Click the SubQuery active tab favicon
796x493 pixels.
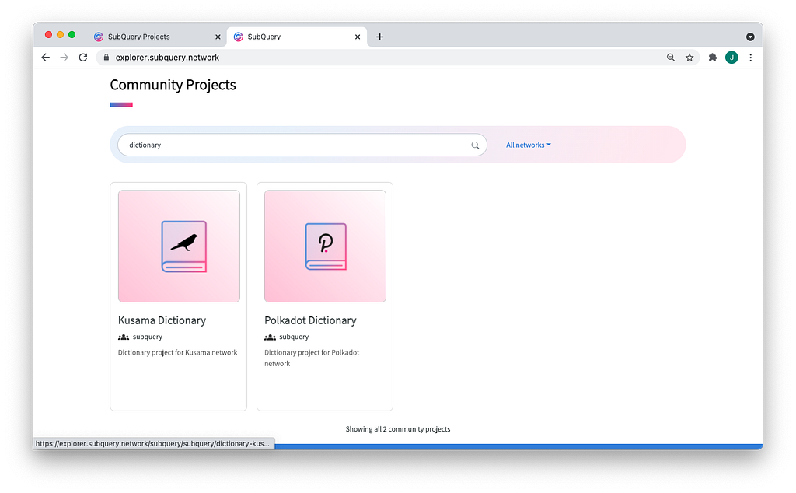point(238,37)
